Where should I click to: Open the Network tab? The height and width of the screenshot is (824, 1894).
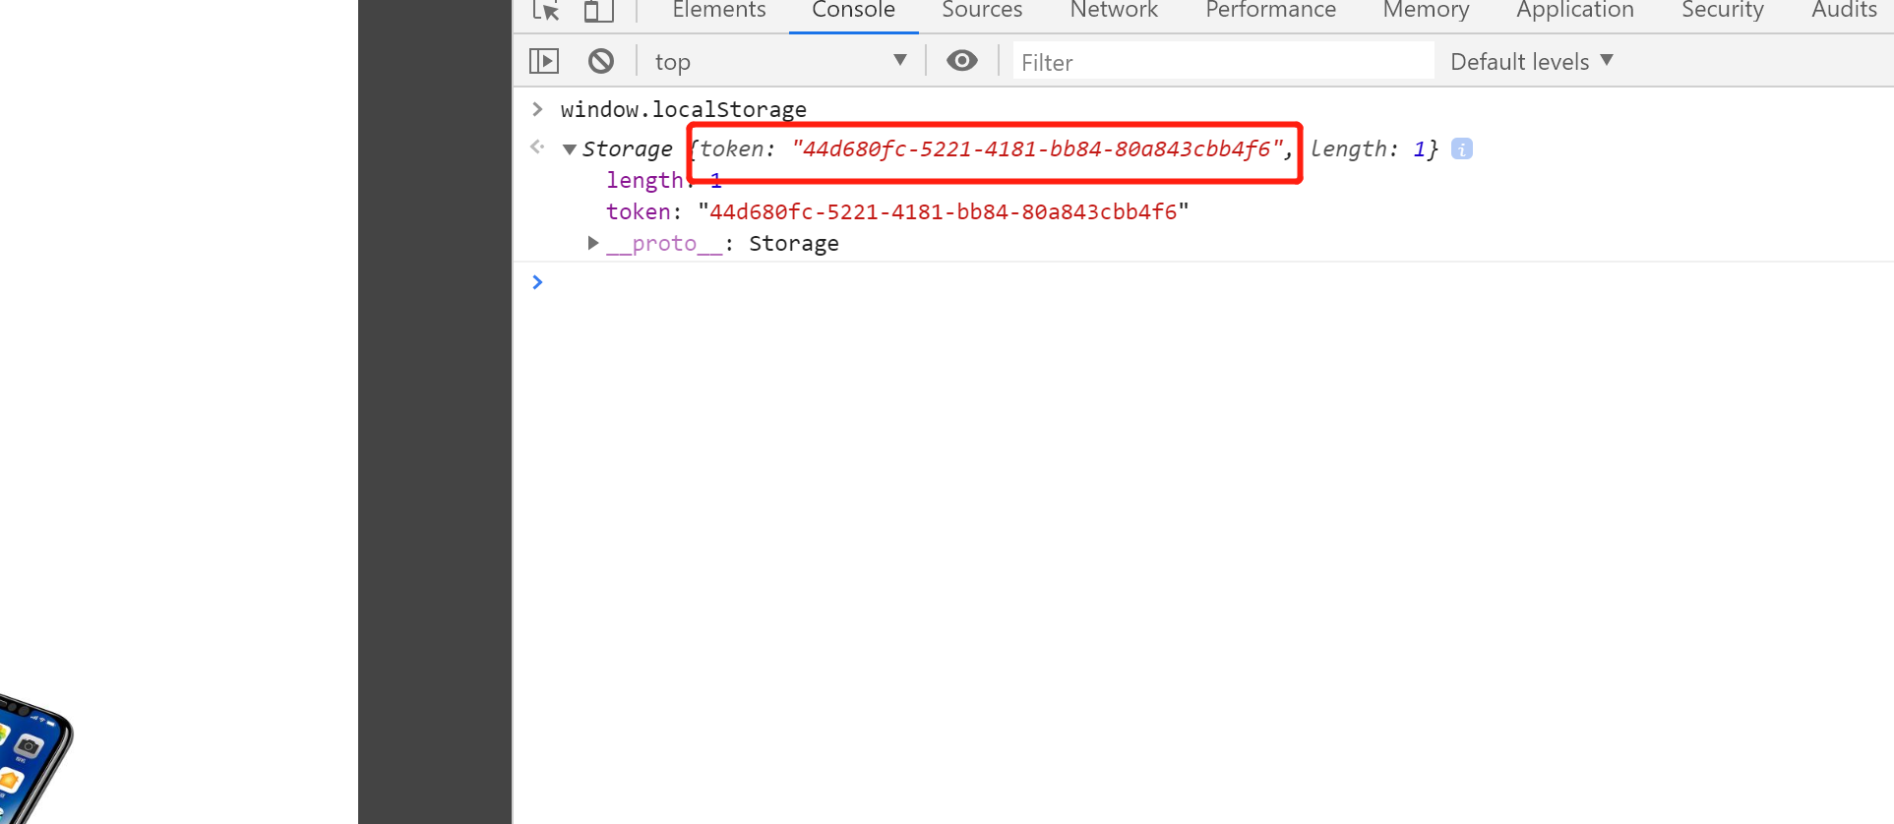tap(1114, 11)
